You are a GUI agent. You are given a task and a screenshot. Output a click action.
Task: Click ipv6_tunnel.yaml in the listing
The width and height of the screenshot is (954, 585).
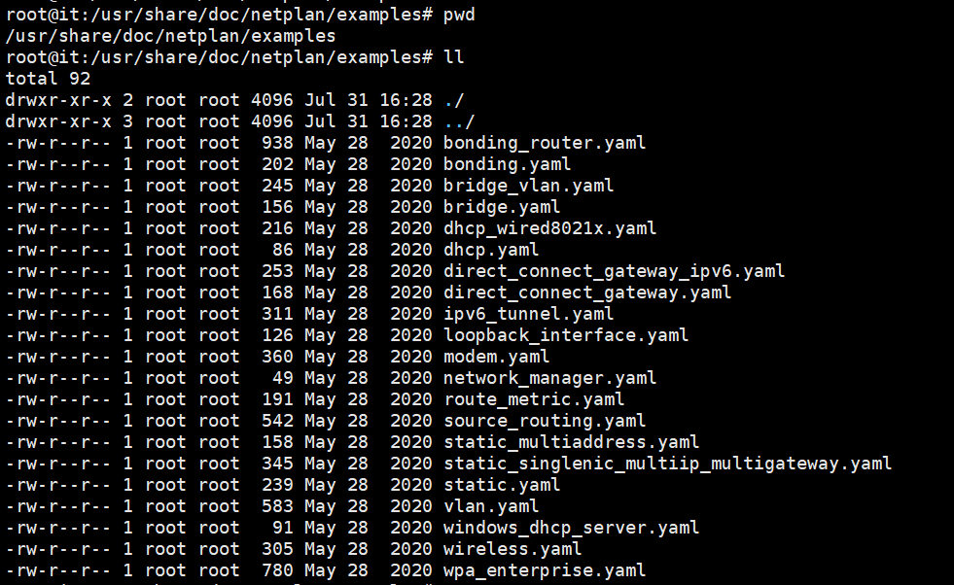coord(528,315)
